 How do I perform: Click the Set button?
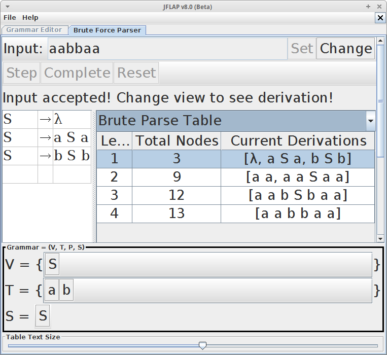click(302, 49)
